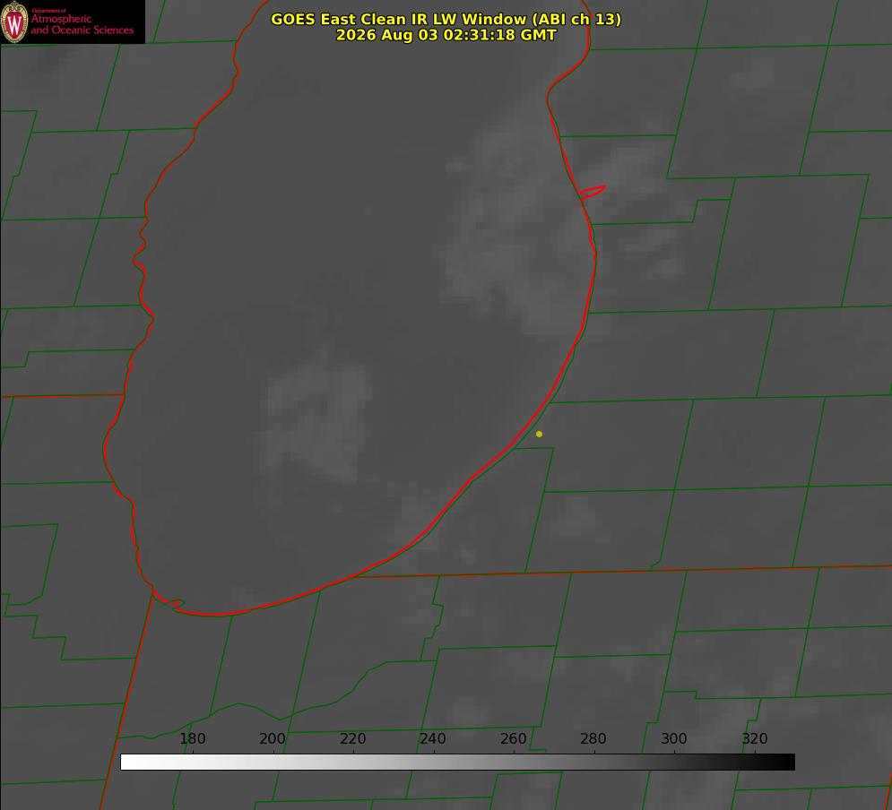Click the University of Wisconsin crest logo
892x810 pixels.
14,22
